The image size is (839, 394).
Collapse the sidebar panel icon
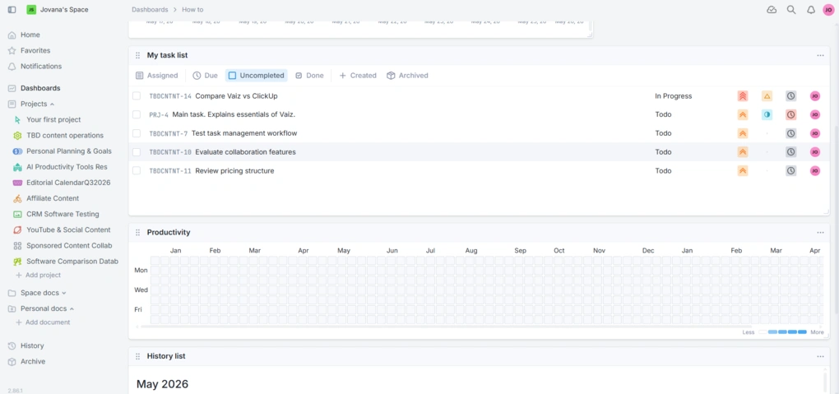pyautogui.click(x=12, y=10)
